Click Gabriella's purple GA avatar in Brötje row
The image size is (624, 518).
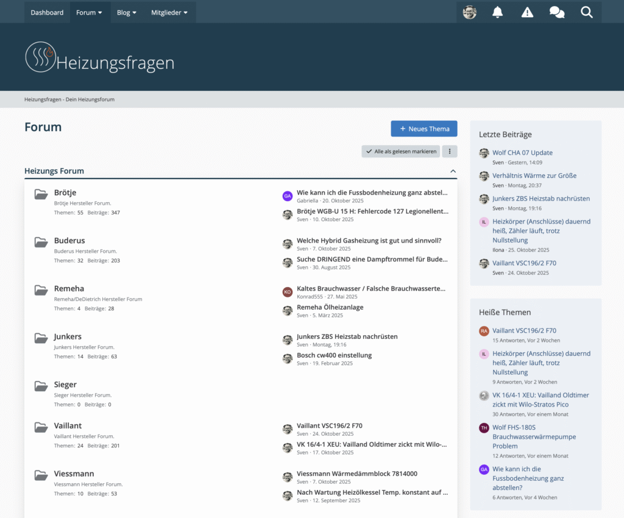(288, 196)
